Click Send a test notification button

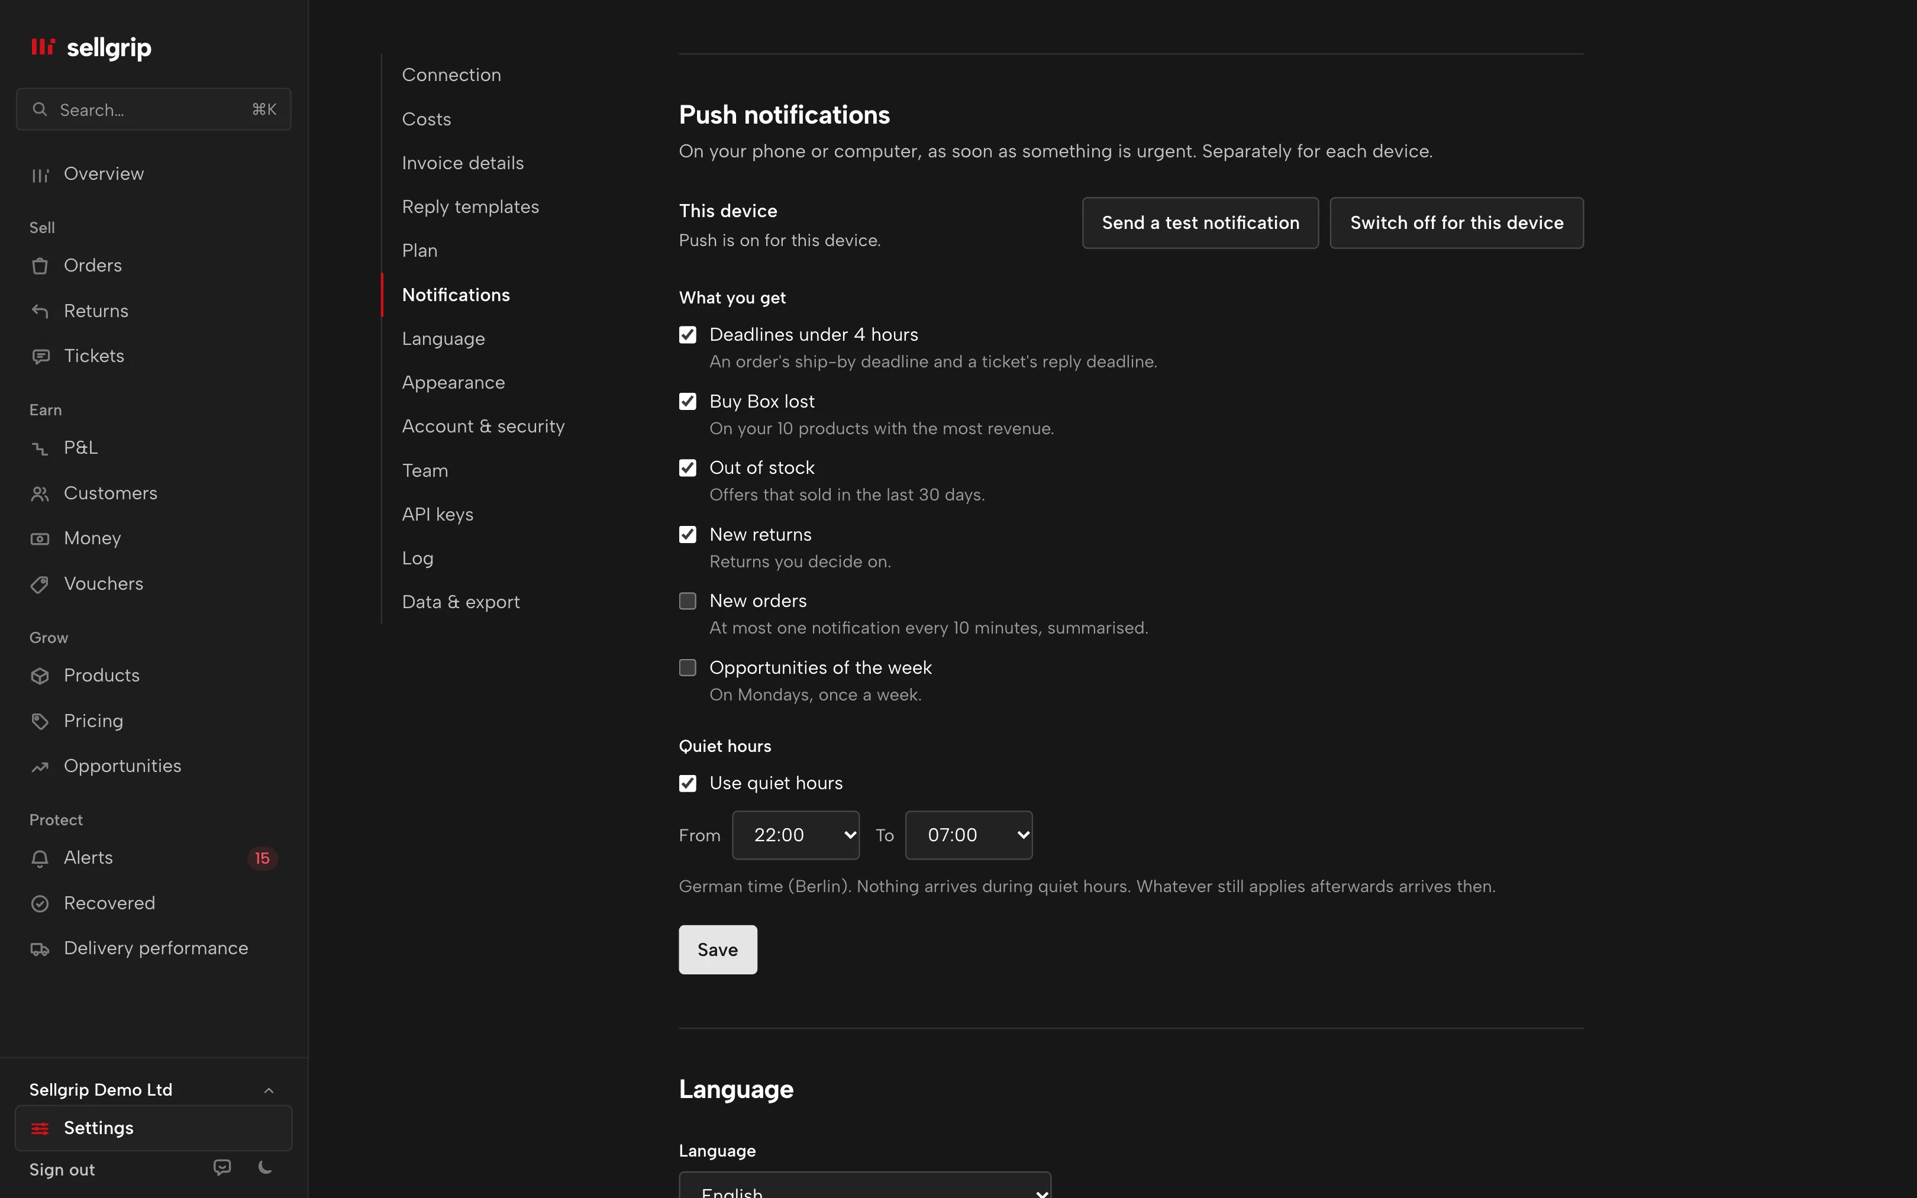coord(1200,224)
